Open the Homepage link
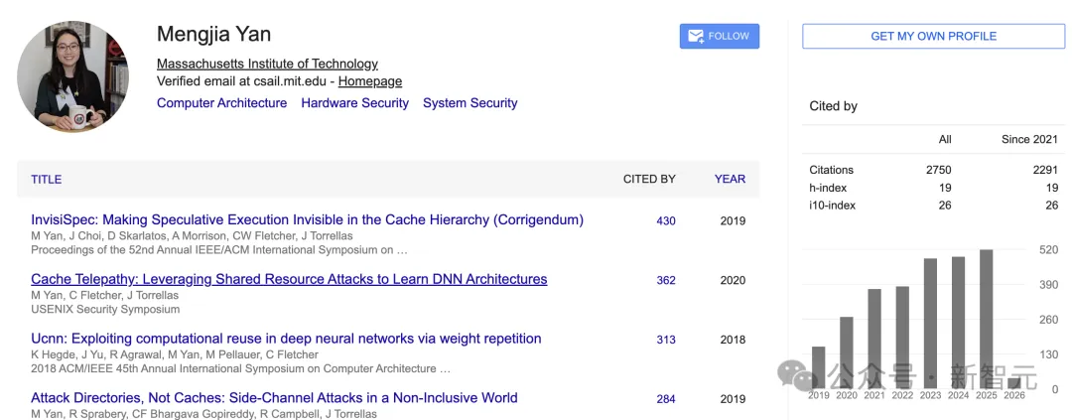1072x420 pixels. click(x=369, y=81)
